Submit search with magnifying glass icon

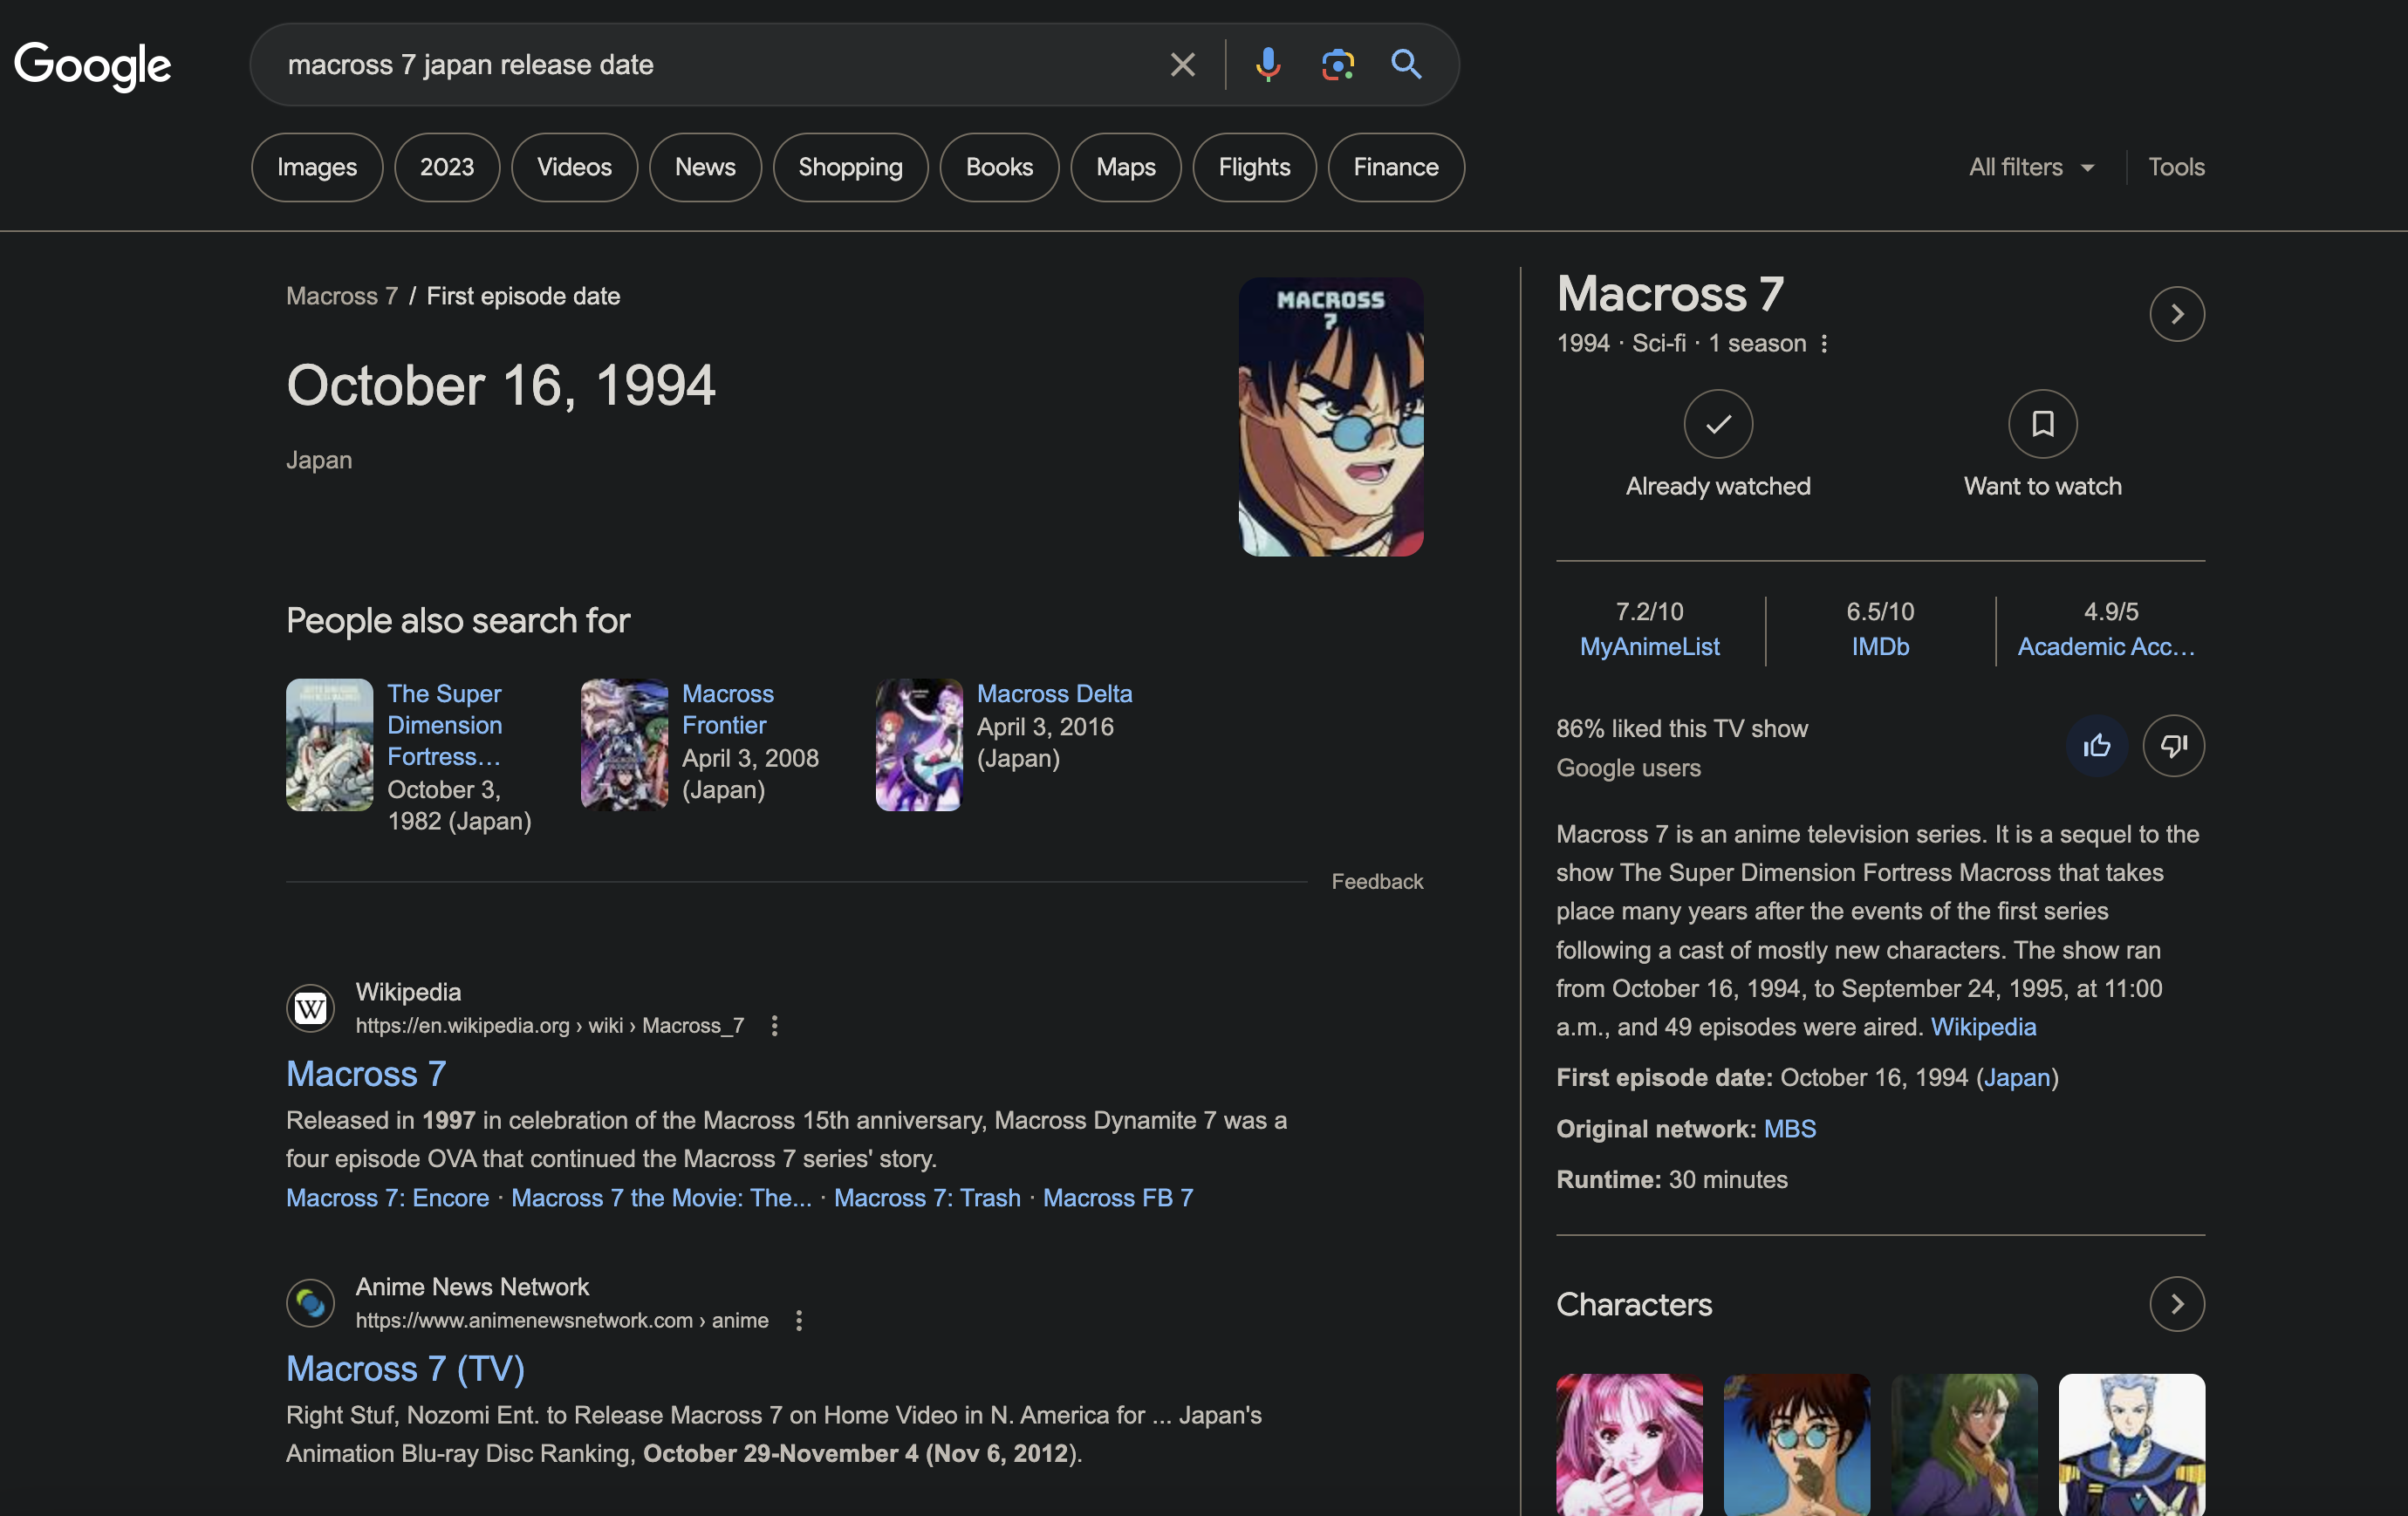point(1406,65)
